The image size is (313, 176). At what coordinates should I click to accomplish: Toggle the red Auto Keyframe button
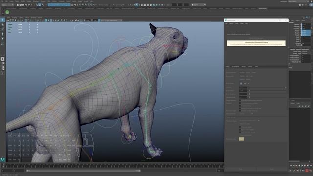[x=307, y=171]
